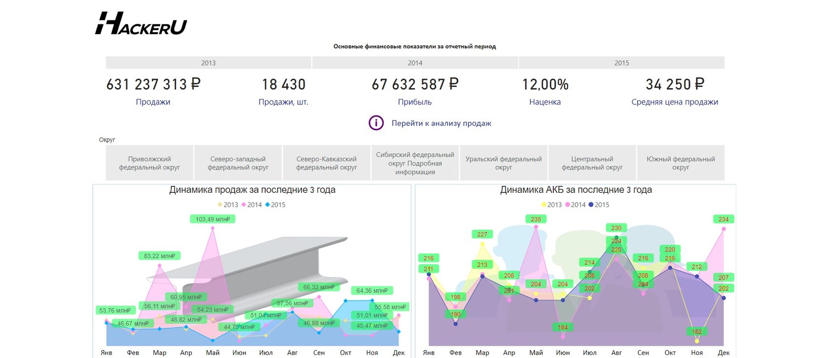Click 2013 legend marker in sales chart

[x=220, y=205]
